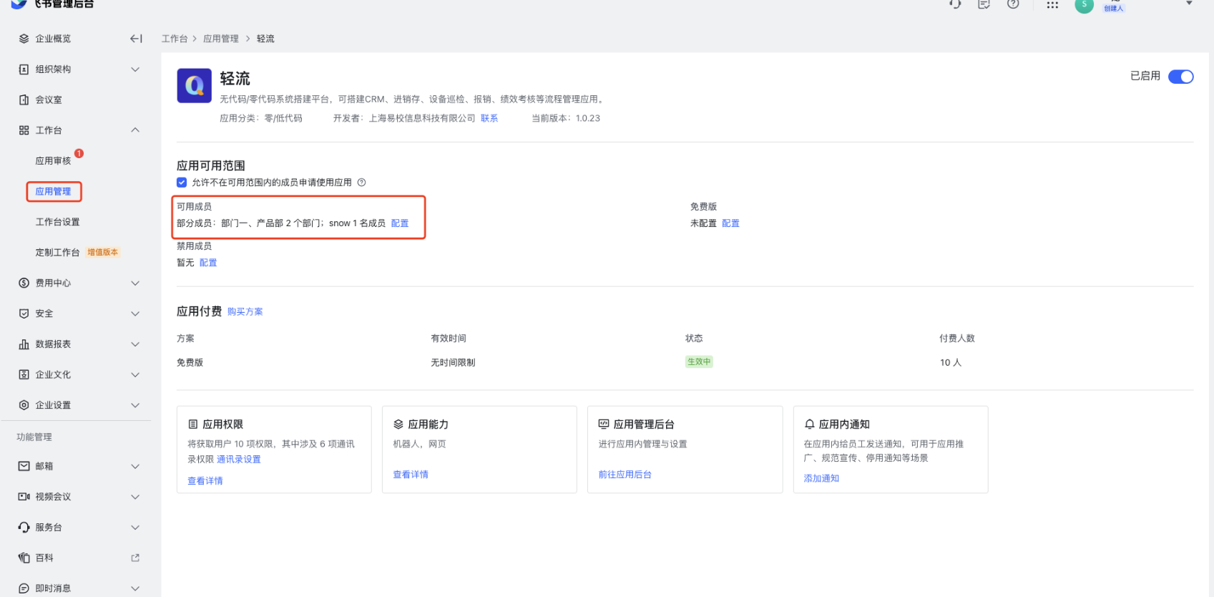Screen dimensions: 1214x597
Task: Go to 应用管理 in the breadcrumb
Action: click(x=221, y=39)
